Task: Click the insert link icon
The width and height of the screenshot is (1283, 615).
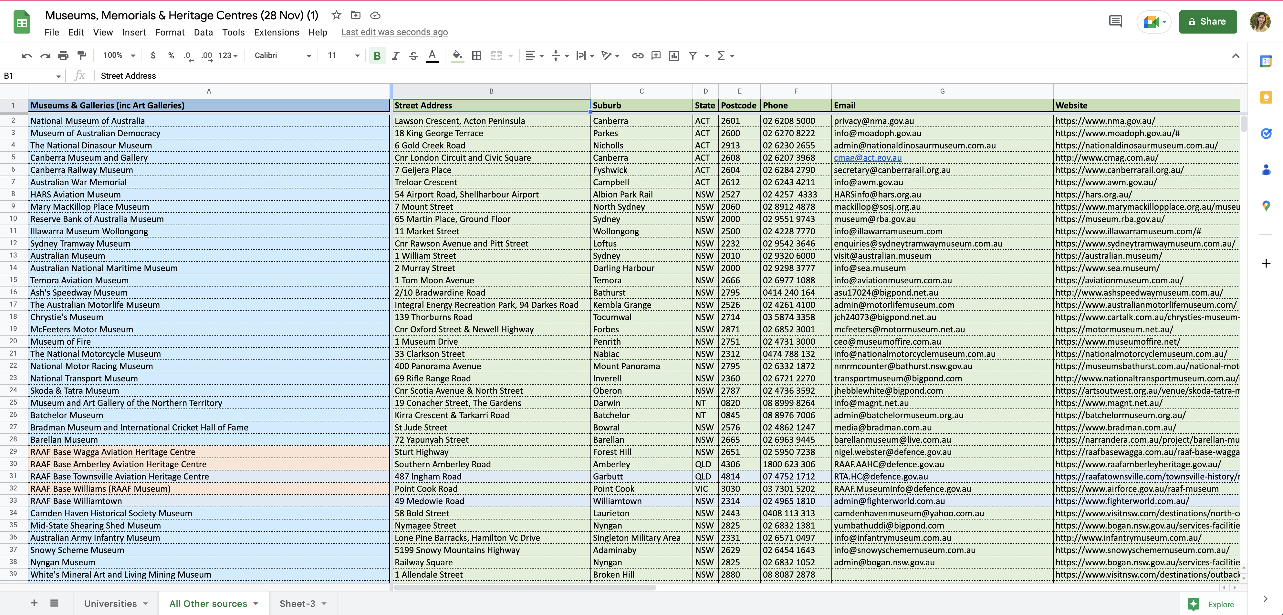Action: [x=638, y=56]
